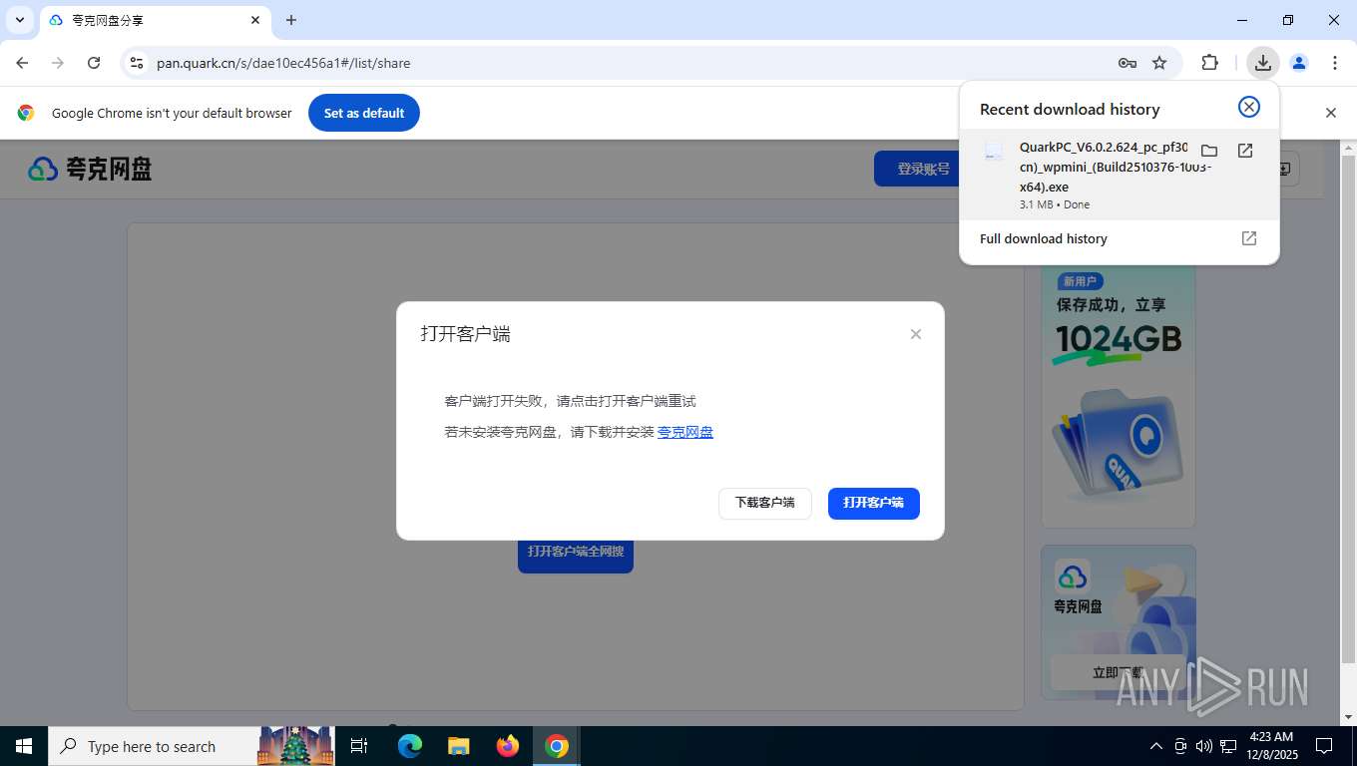Open File Explorer from taskbar
This screenshot has width=1357, height=766.
click(459, 746)
